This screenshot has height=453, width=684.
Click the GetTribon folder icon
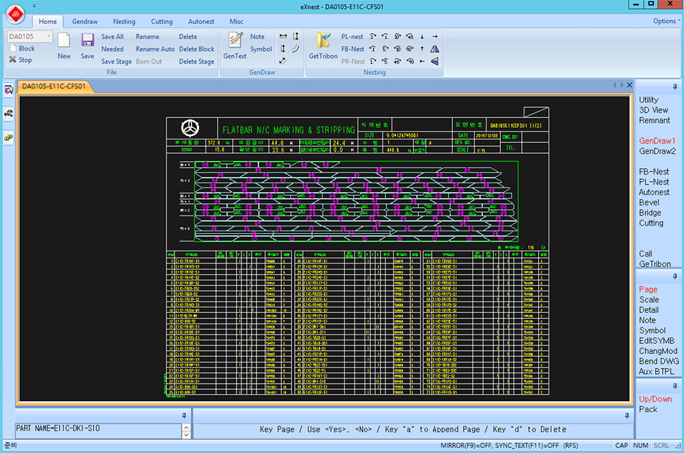(323, 41)
